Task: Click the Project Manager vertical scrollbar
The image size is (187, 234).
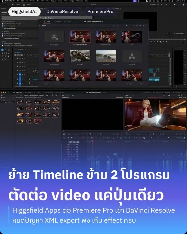Action: tap(148, 35)
